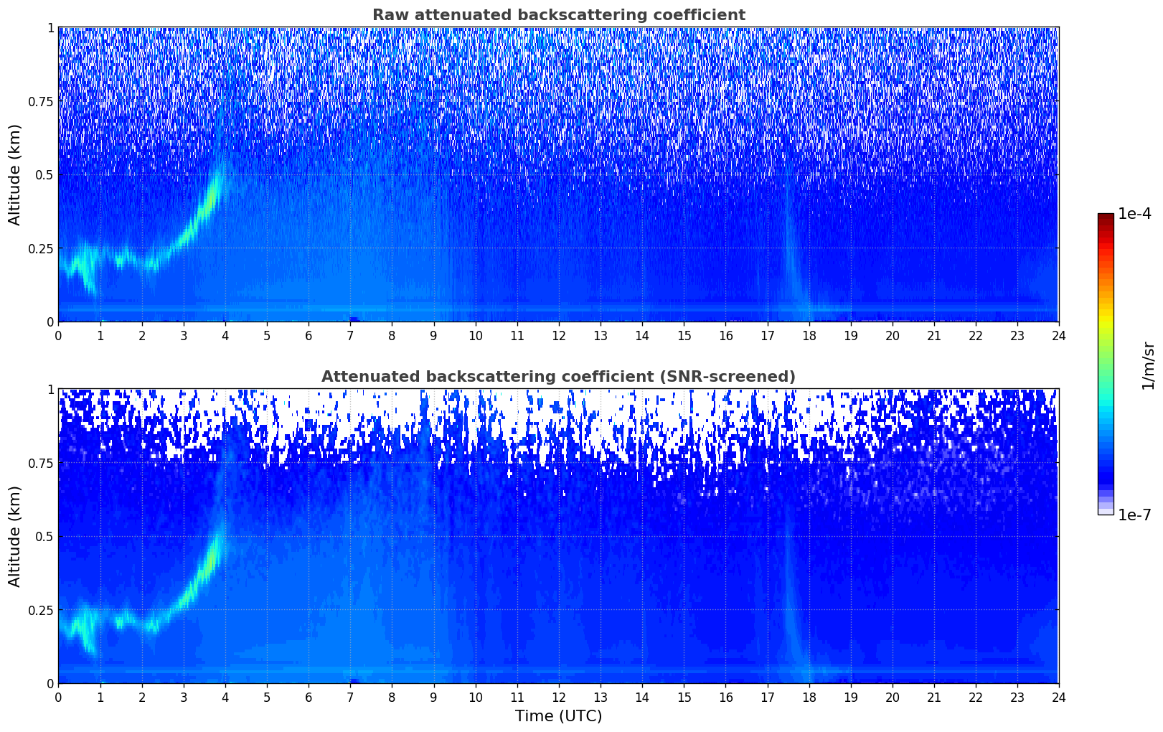Click the '24' hour tick under bottom plot
This screenshot has width=1163, height=732.
[x=1059, y=697]
